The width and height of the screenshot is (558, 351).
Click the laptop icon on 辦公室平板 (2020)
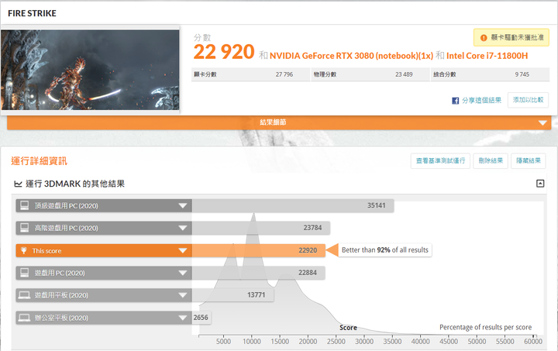24,318
